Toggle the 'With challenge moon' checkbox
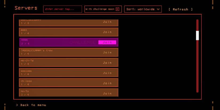 click(117, 9)
